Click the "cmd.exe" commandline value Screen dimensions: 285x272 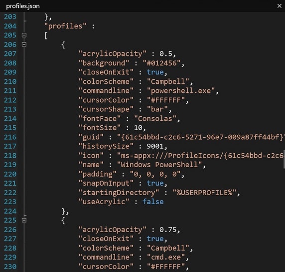[166, 257]
